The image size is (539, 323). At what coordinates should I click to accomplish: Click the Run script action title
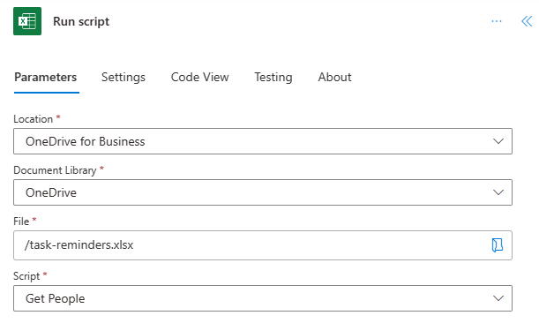81,21
